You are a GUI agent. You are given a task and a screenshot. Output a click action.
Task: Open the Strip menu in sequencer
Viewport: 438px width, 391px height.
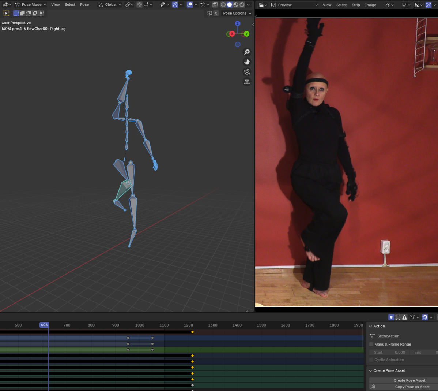click(x=356, y=5)
